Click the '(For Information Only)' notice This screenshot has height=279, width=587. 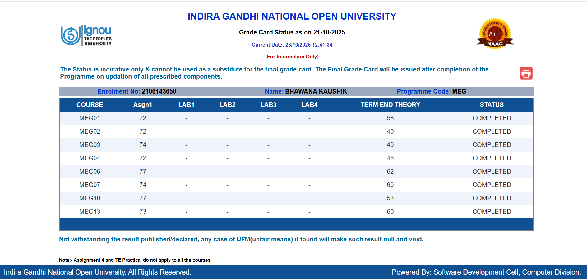coord(292,57)
